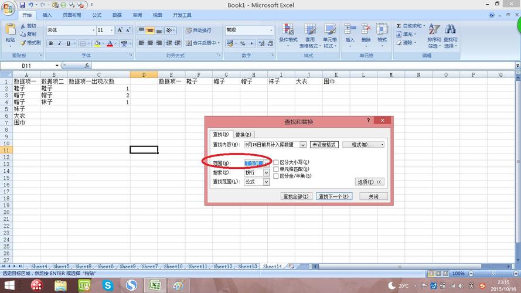Click the Cut (剪切) scissors icon
521x293 pixels.
(x=23, y=26)
